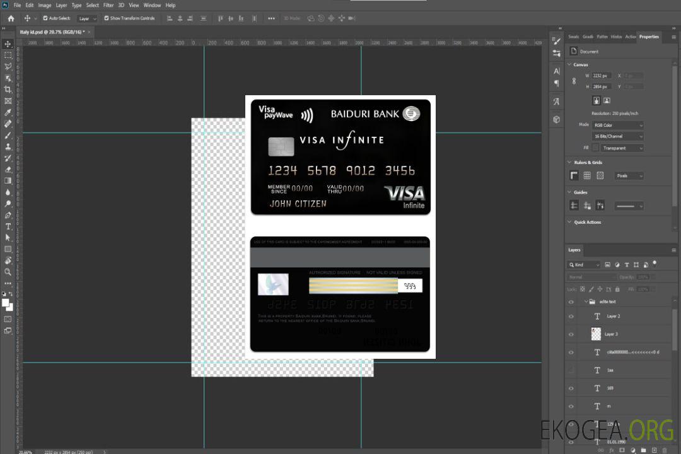Open the File menu
Screen dimensions: 681x454
click(18, 5)
